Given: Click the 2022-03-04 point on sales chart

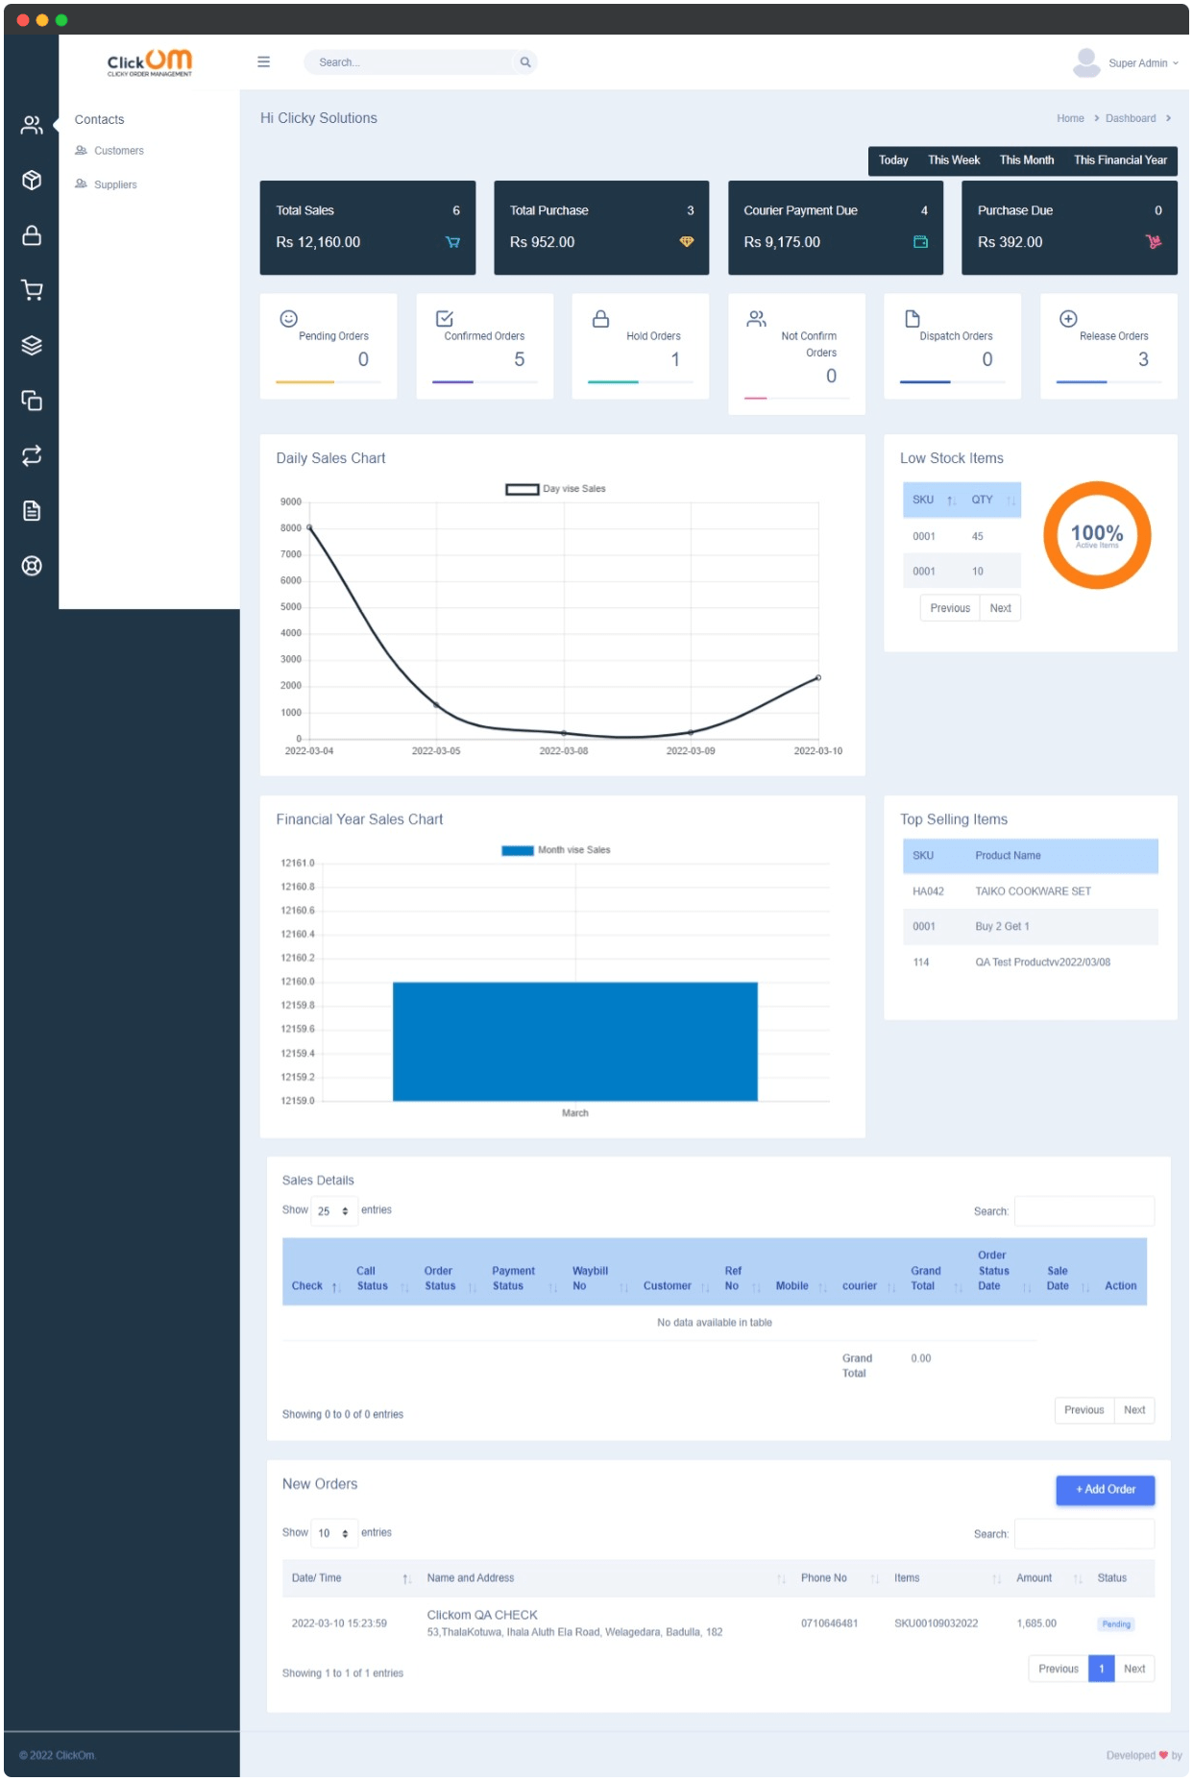Looking at the screenshot, I should point(309,527).
